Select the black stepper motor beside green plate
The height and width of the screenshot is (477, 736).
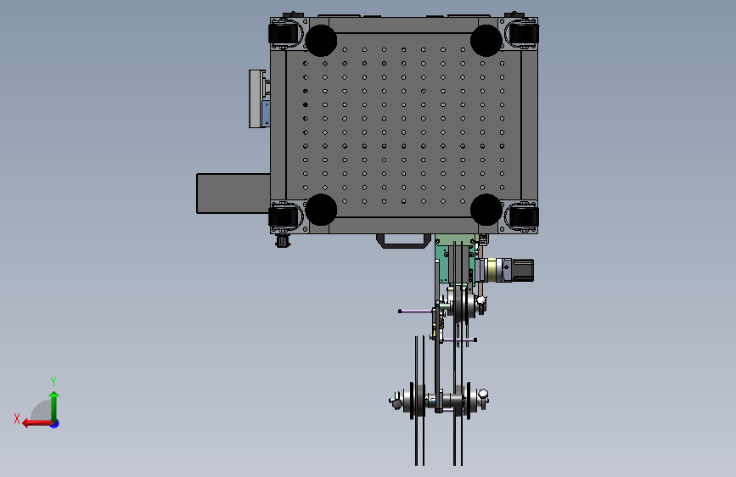point(521,271)
